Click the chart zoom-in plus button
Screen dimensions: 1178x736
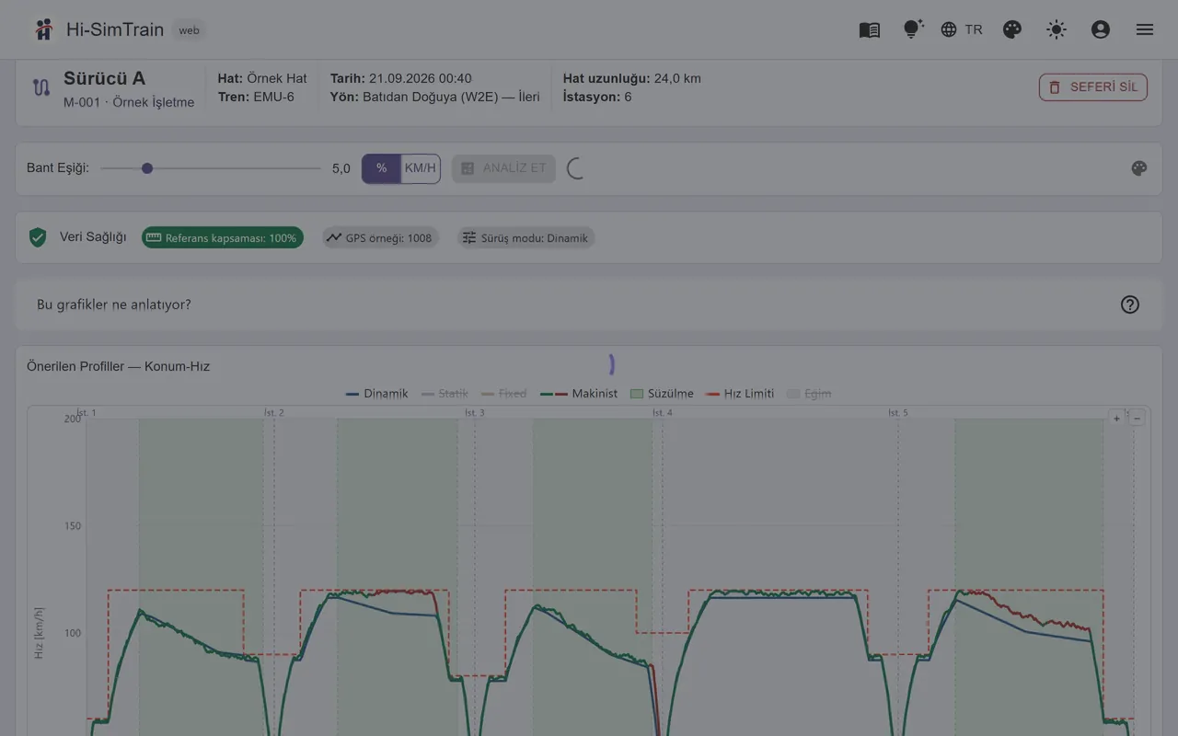1117,419
